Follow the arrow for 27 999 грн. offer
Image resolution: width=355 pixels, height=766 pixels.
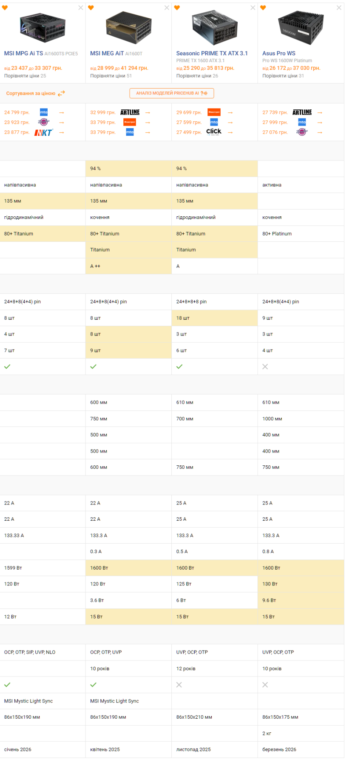(320, 123)
